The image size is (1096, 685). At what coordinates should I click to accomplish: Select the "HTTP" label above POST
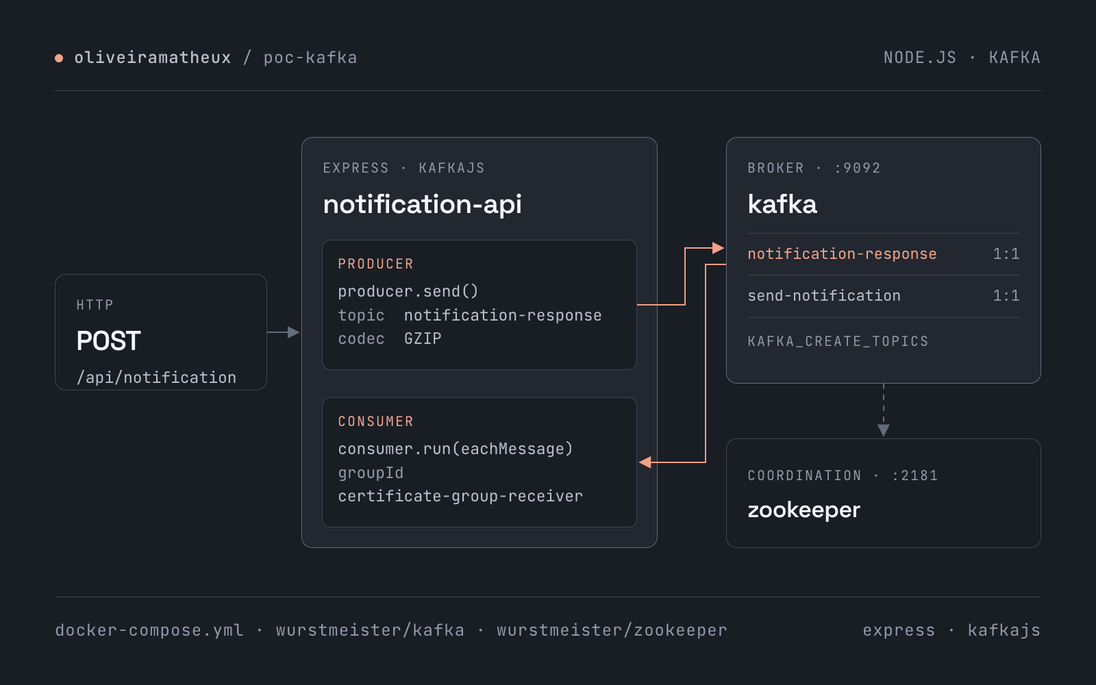(95, 305)
